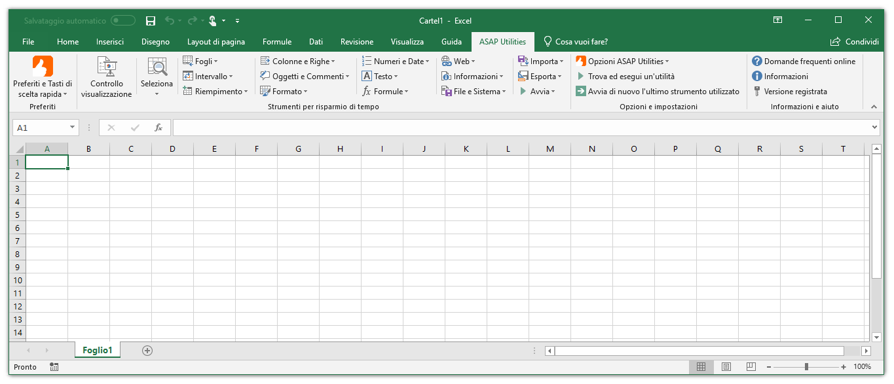Image resolution: width=894 pixels, height=384 pixels.
Task: Open the Importa menu
Action: coord(541,61)
